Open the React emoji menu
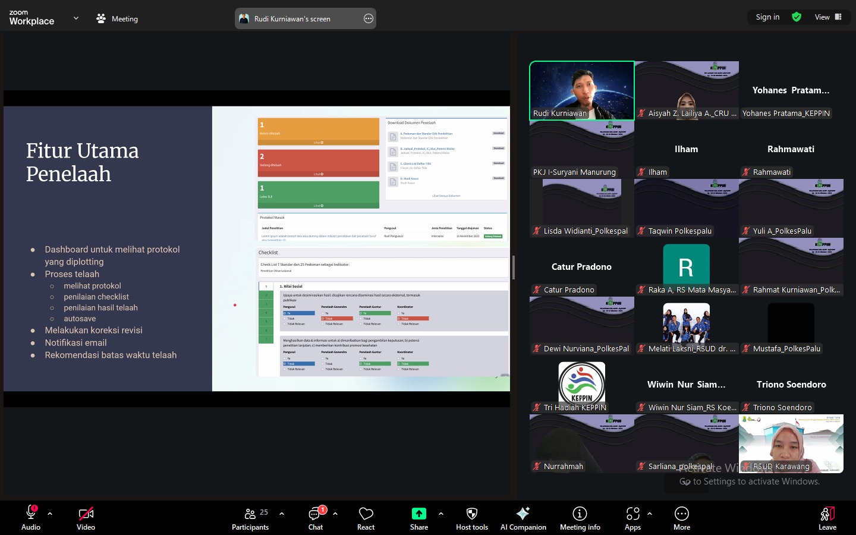The image size is (856, 535). pyautogui.click(x=366, y=518)
